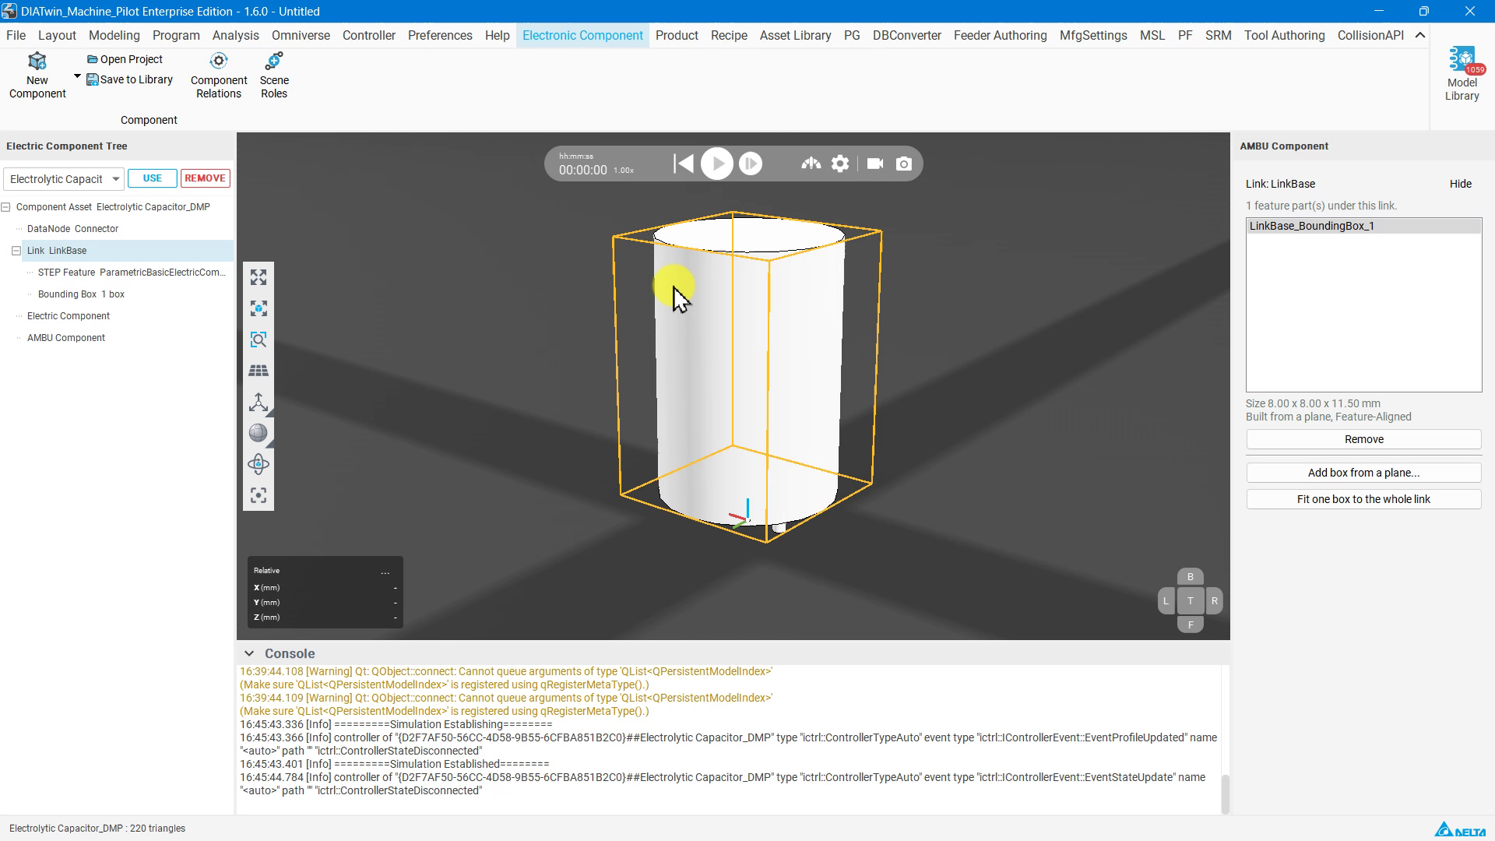
Task: Click Remove in AMBU Component panel
Action: click(1363, 439)
